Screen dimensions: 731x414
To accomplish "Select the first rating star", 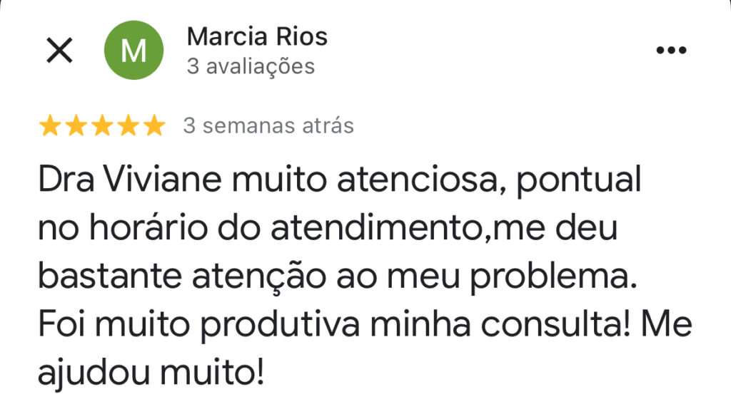I will coord(51,126).
